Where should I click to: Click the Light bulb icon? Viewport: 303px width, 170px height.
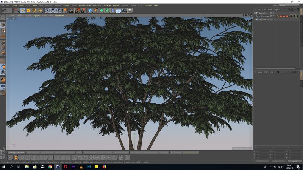130,11
